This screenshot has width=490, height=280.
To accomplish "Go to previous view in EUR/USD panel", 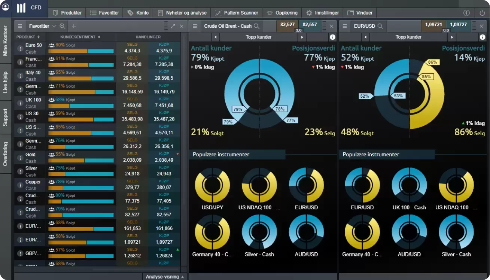I will coord(365,37).
